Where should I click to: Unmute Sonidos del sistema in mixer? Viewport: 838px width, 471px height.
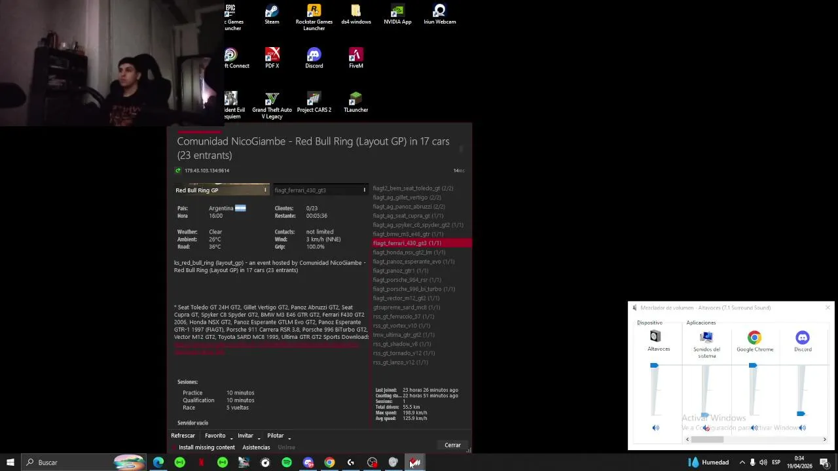click(706, 428)
